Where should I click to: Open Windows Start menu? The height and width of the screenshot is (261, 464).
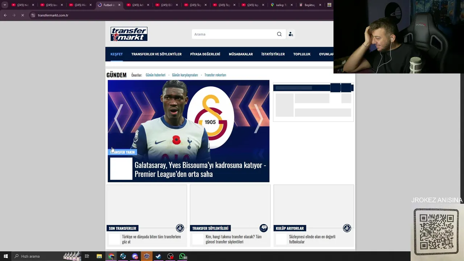(5, 256)
